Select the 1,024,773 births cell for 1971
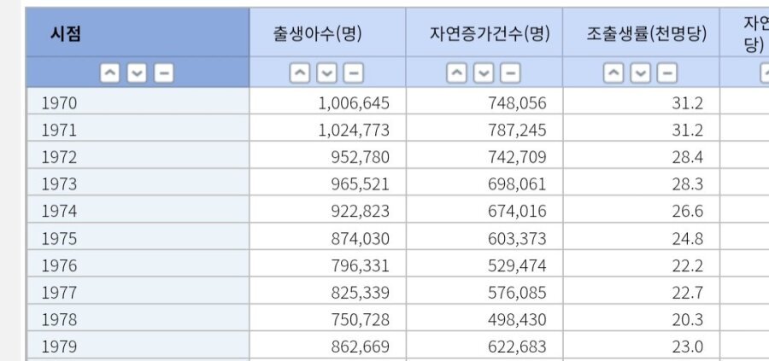Image resolution: width=769 pixels, height=361 pixels. click(327, 128)
